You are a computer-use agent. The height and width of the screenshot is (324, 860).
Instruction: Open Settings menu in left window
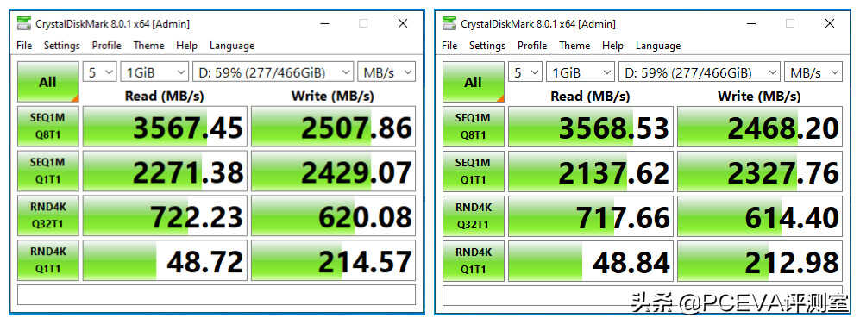[x=62, y=46]
